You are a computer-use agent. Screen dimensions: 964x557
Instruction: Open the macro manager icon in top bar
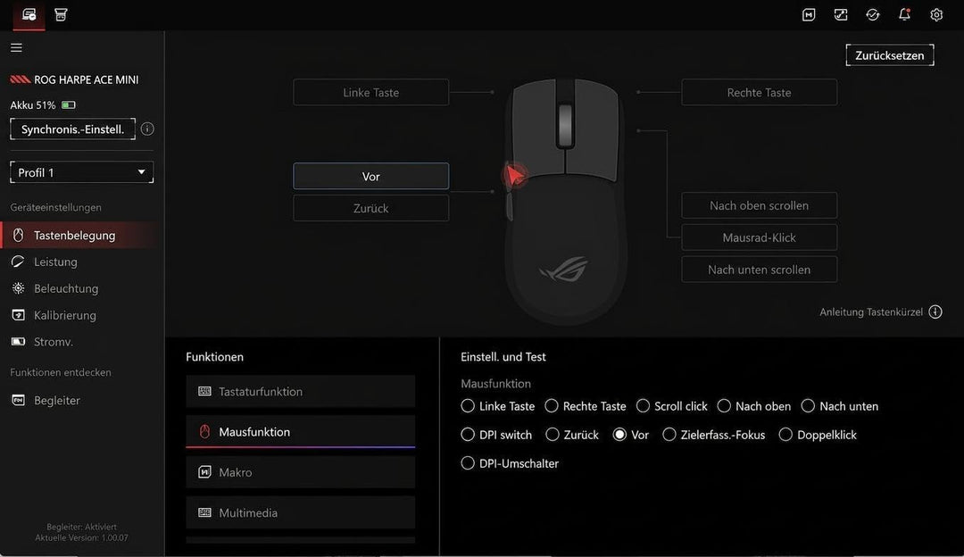pyautogui.click(x=809, y=15)
